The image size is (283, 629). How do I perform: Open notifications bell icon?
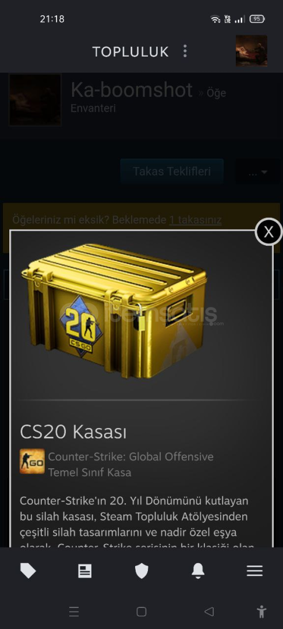pos(198,570)
